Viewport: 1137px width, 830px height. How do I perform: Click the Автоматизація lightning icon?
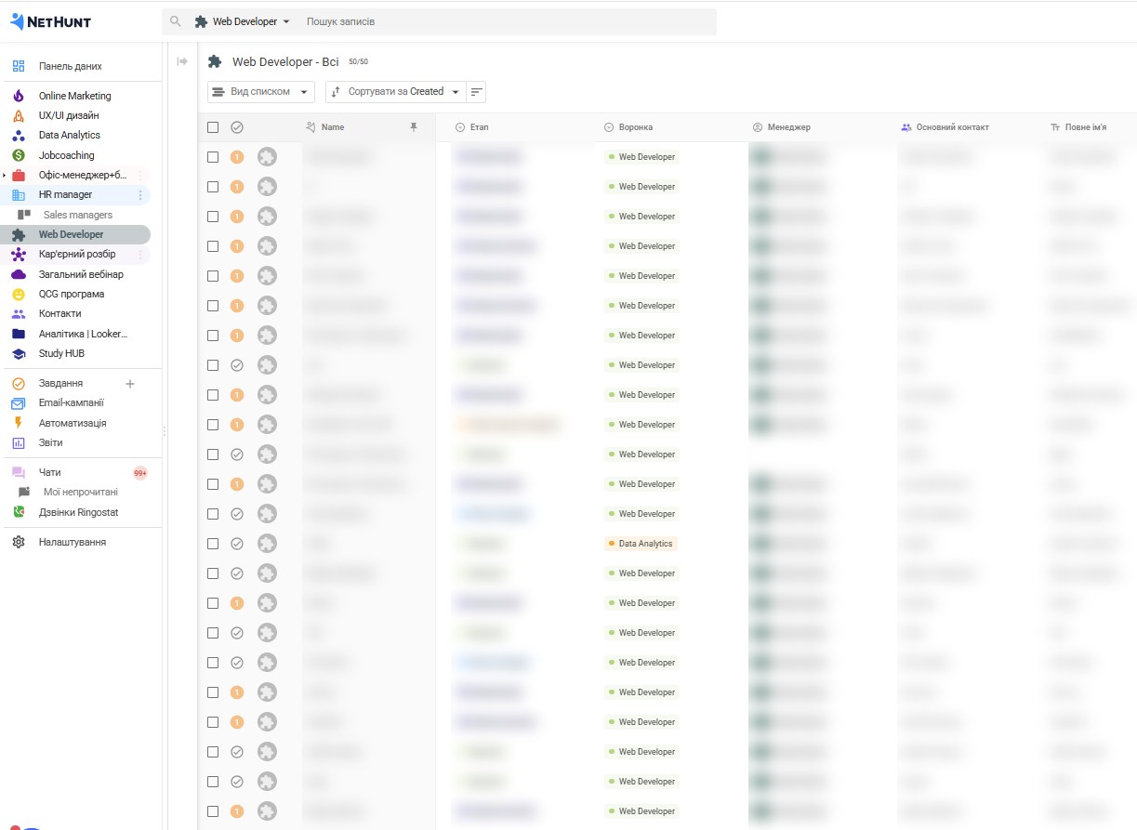tap(19, 423)
